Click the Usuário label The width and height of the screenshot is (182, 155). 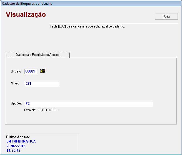16,71
